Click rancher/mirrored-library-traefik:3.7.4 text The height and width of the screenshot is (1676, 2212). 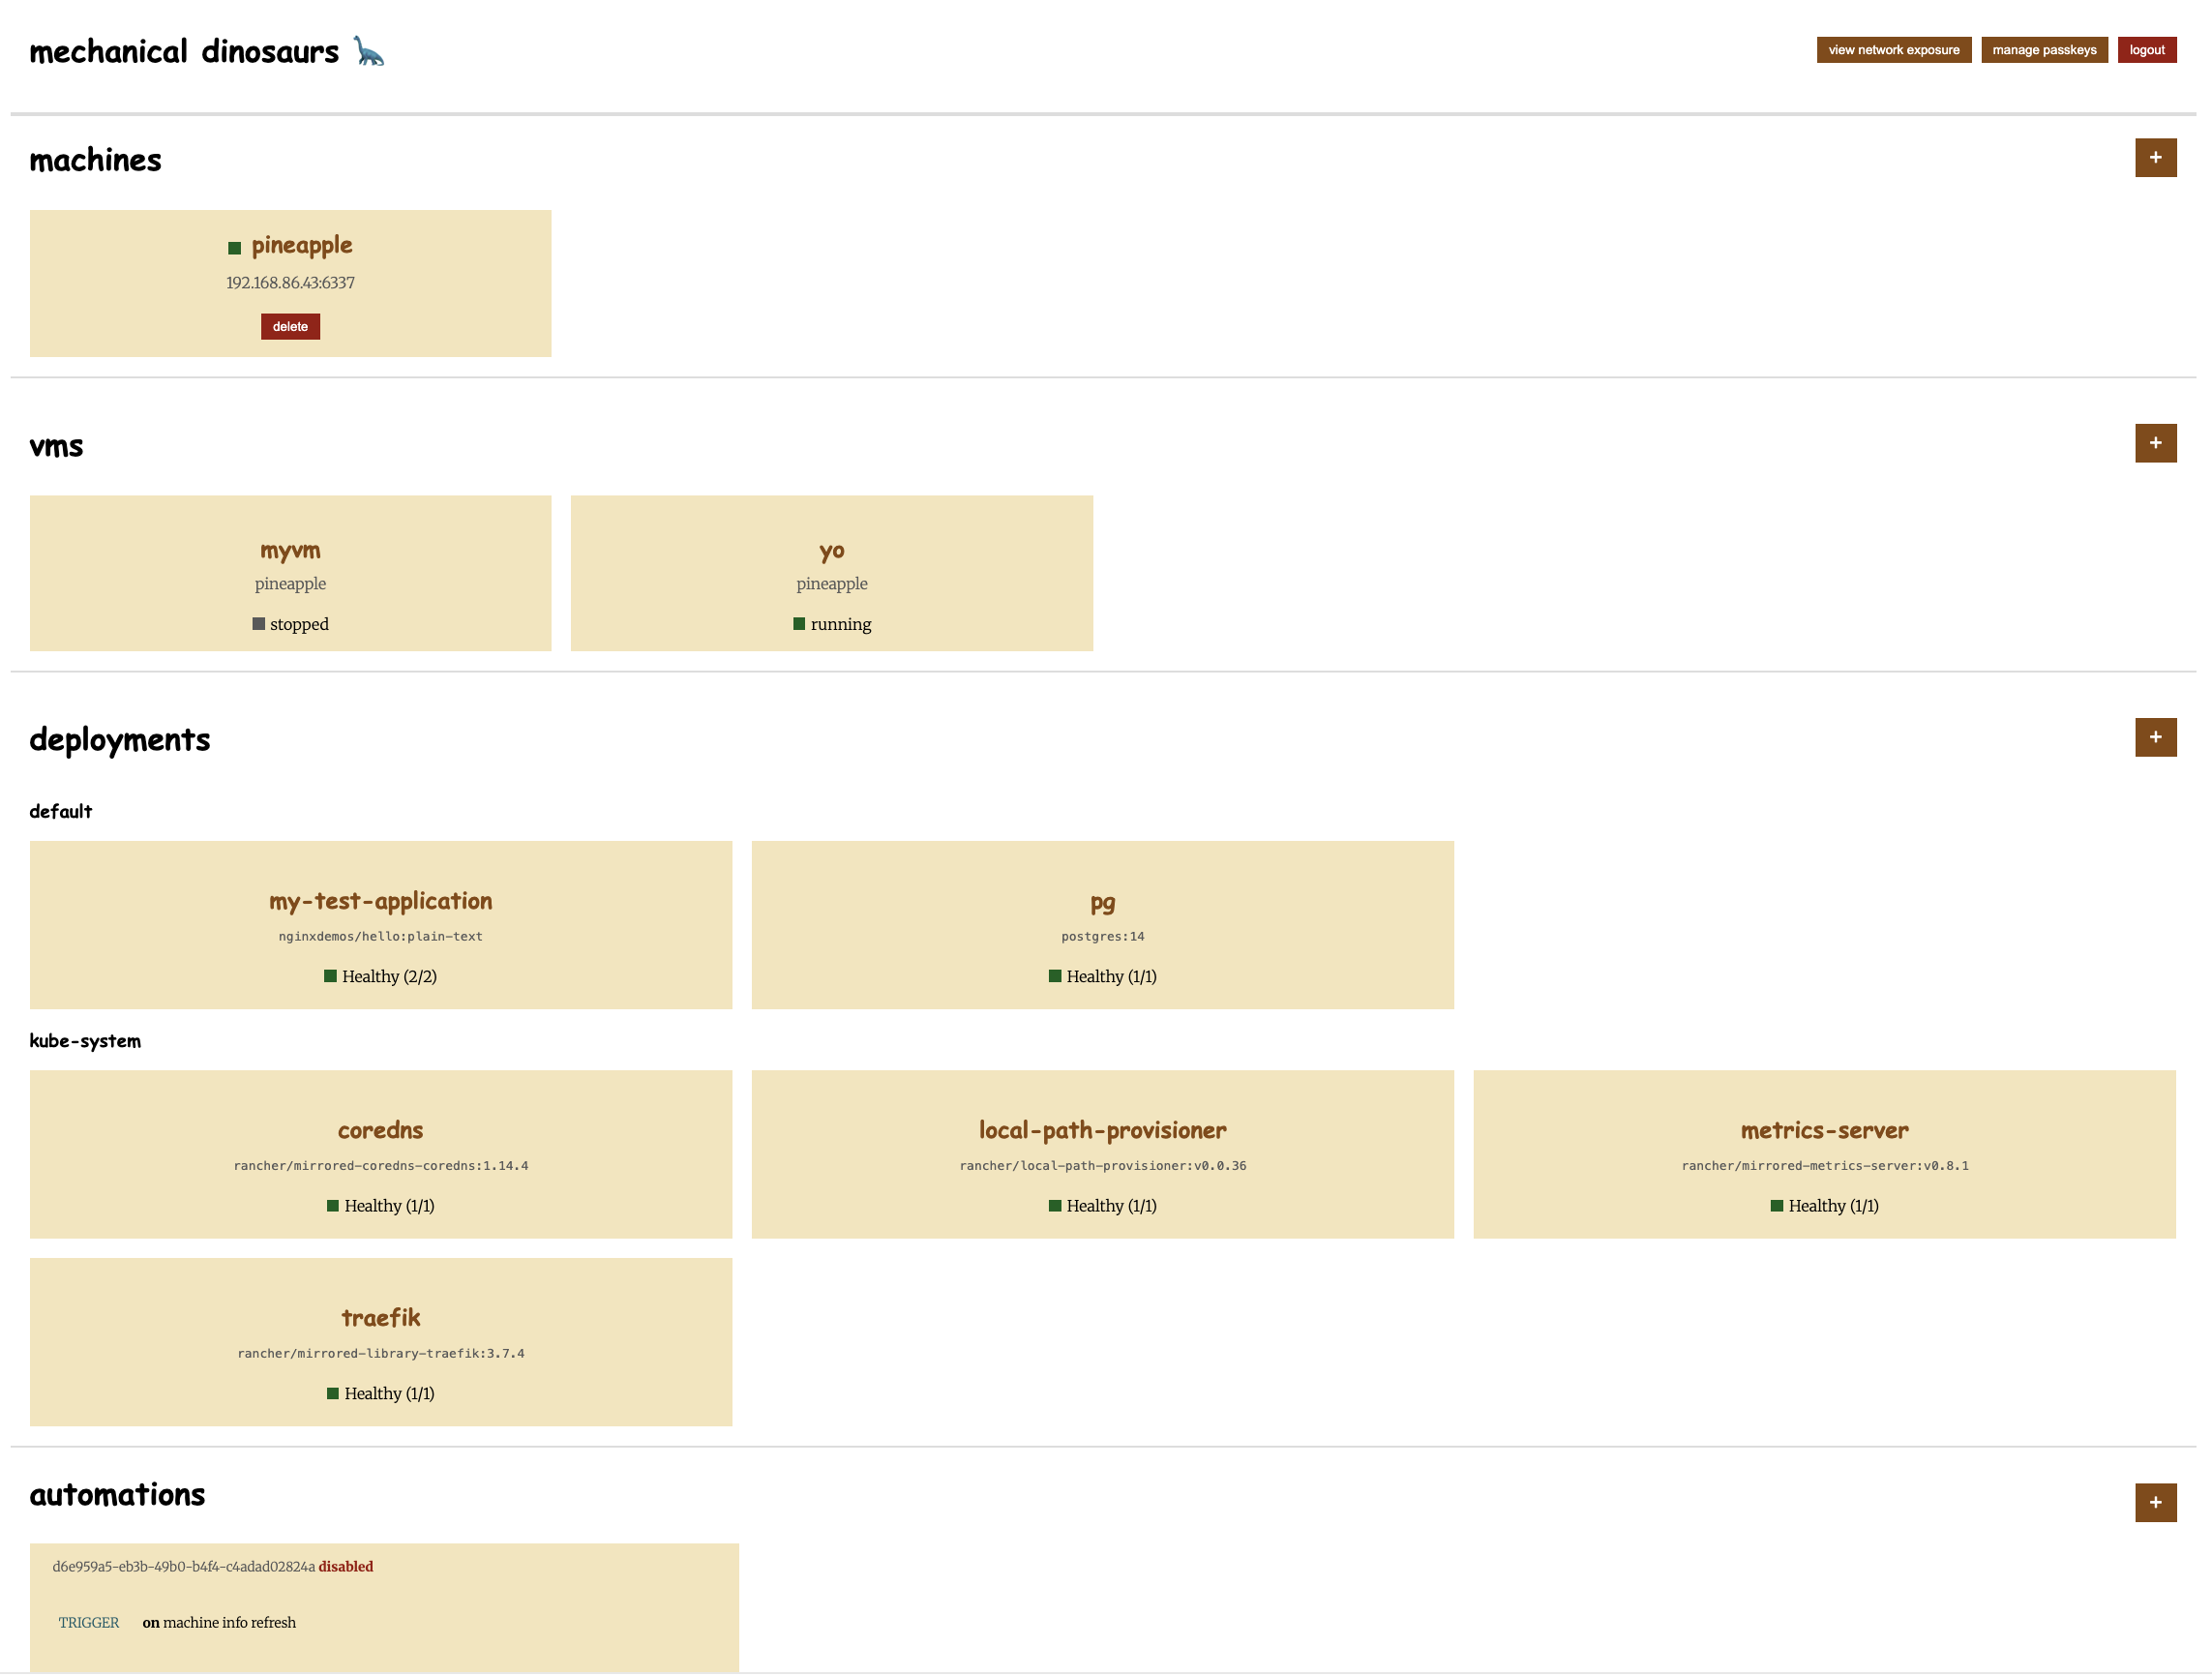pyautogui.click(x=381, y=1354)
